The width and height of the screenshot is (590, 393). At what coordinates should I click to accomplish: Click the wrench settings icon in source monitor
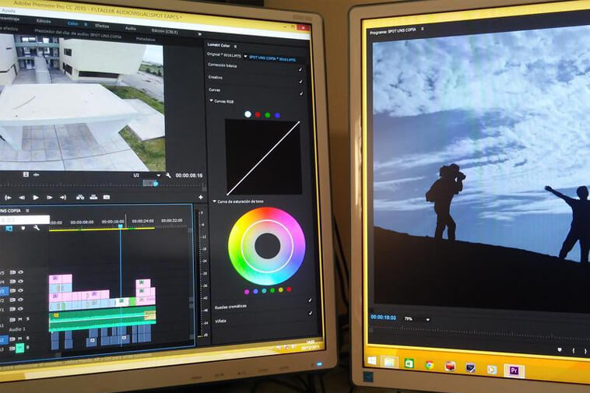click(168, 175)
